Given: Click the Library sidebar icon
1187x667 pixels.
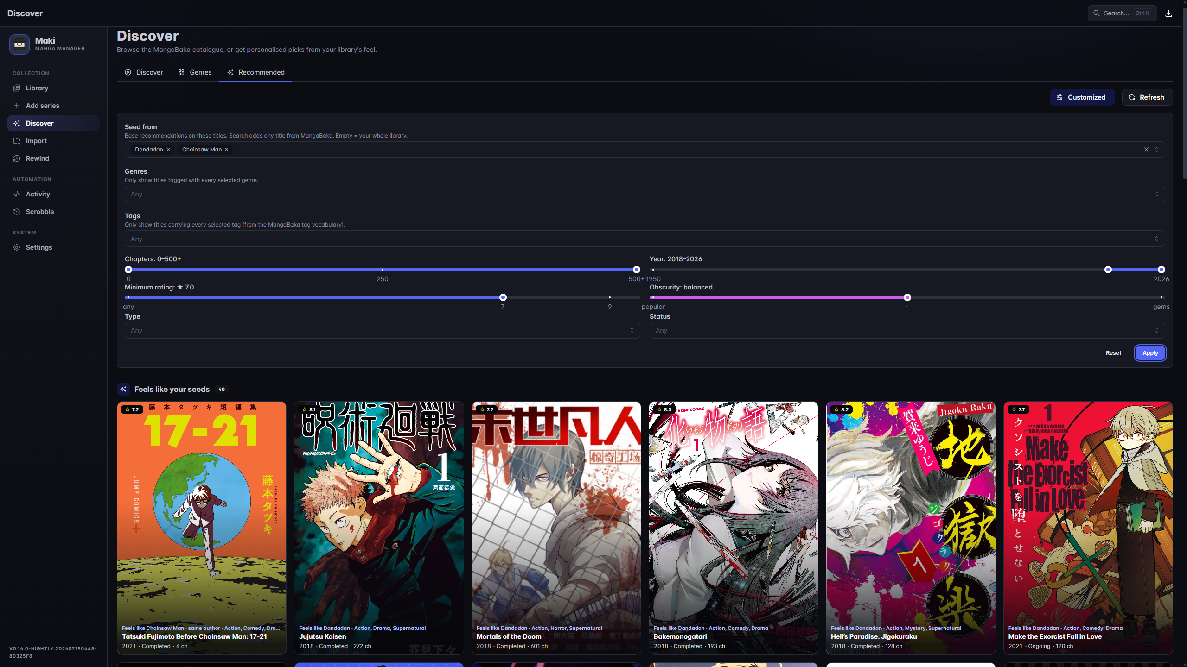Looking at the screenshot, I should pos(17,88).
